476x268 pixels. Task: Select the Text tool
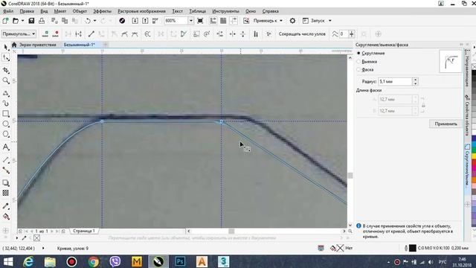pos(6,147)
